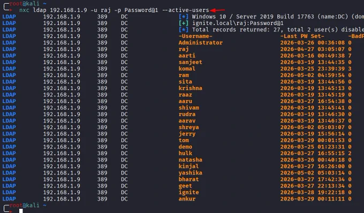Click the username 'hulk'
This screenshot has width=364, height=213.
click(x=185, y=153)
